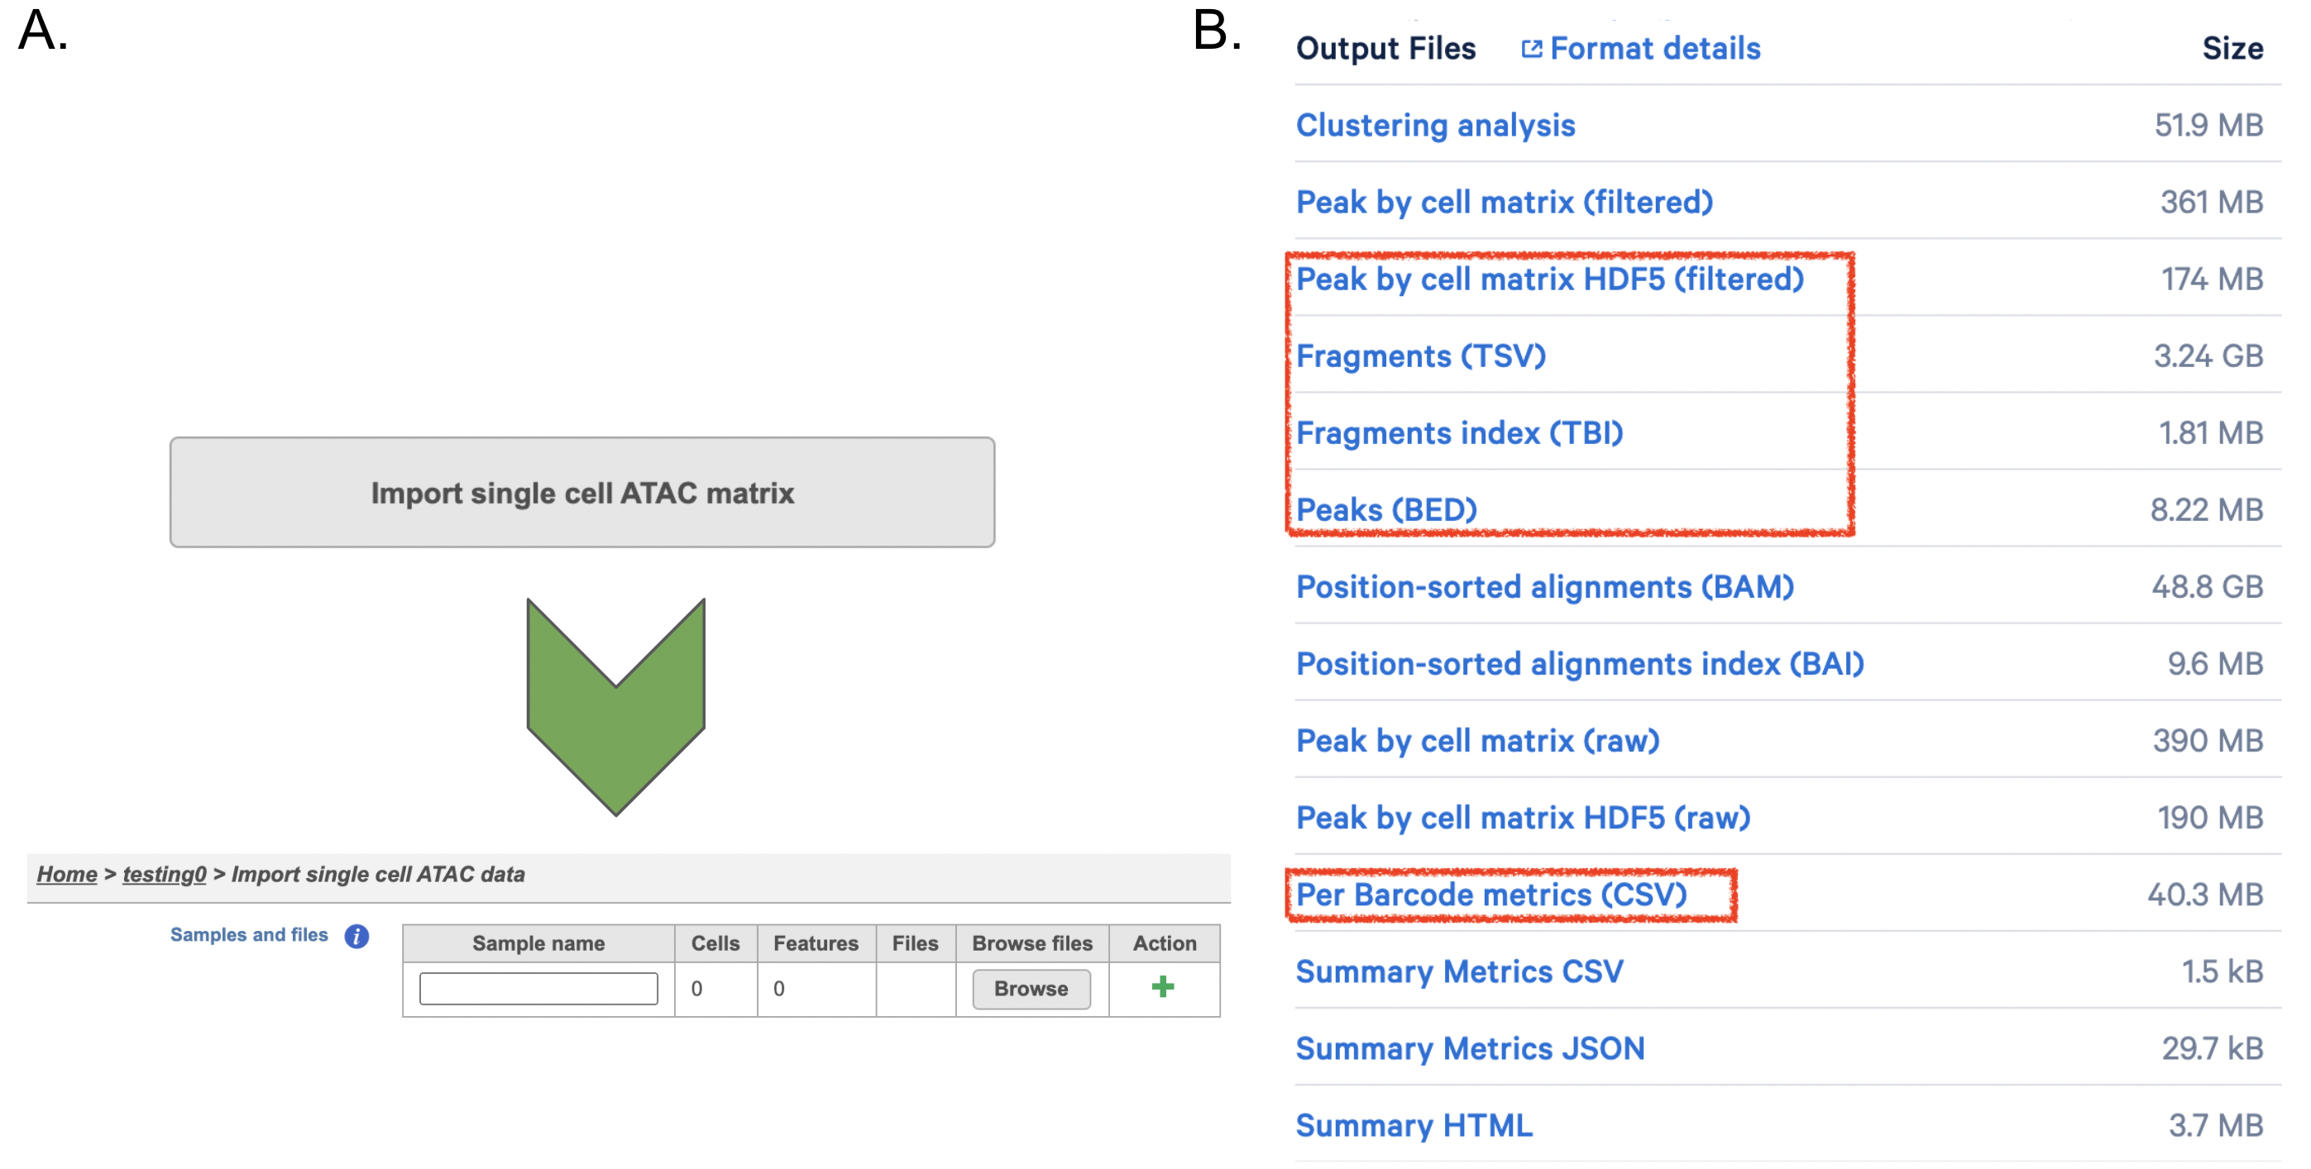Open the testing0 breadcrumb link
The image size is (2311, 1169).
164,874
